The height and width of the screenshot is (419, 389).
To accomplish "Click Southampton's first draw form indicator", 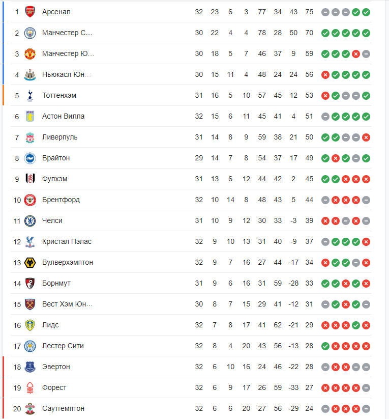I will [325, 409].
